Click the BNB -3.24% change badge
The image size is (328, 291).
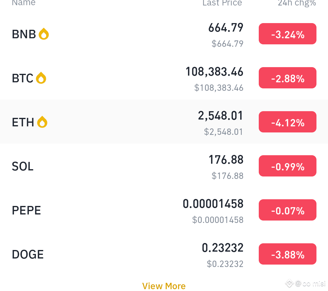(287, 34)
